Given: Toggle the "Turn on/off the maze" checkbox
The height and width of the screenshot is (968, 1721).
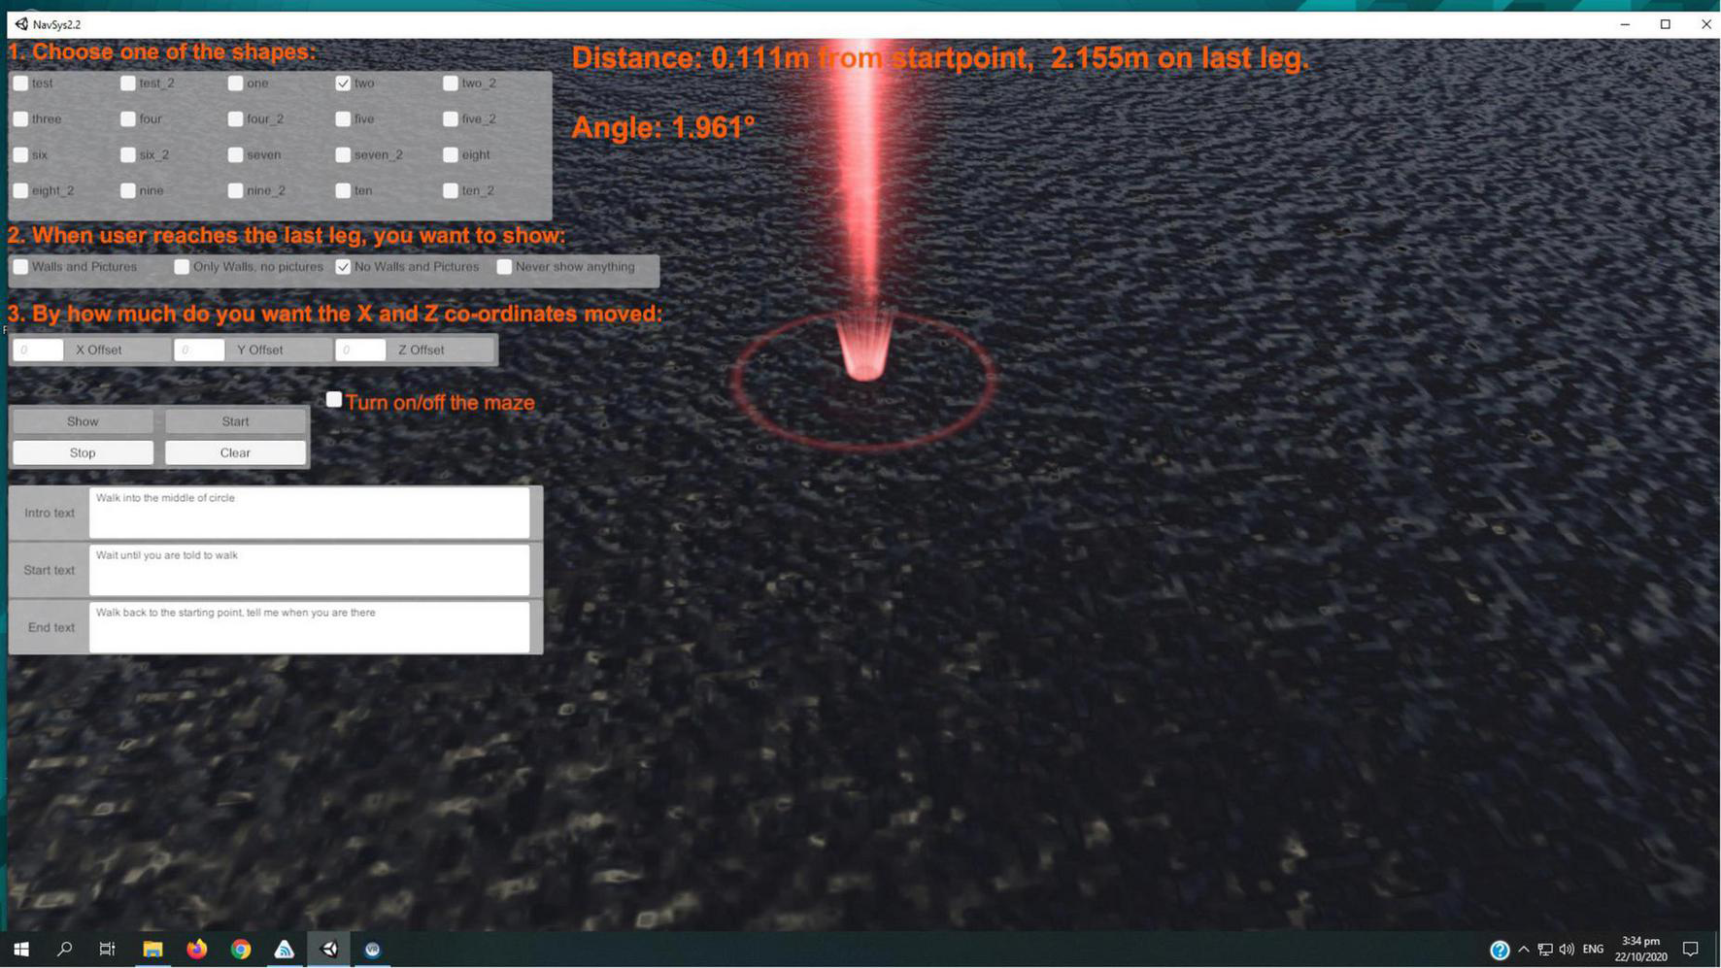Looking at the screenshot, I should click(334, 400).
